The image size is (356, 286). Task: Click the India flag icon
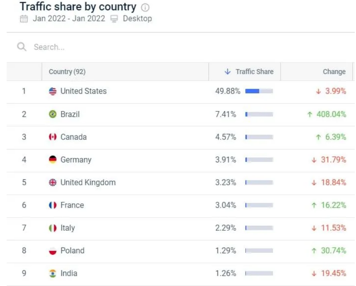[53, 273]
